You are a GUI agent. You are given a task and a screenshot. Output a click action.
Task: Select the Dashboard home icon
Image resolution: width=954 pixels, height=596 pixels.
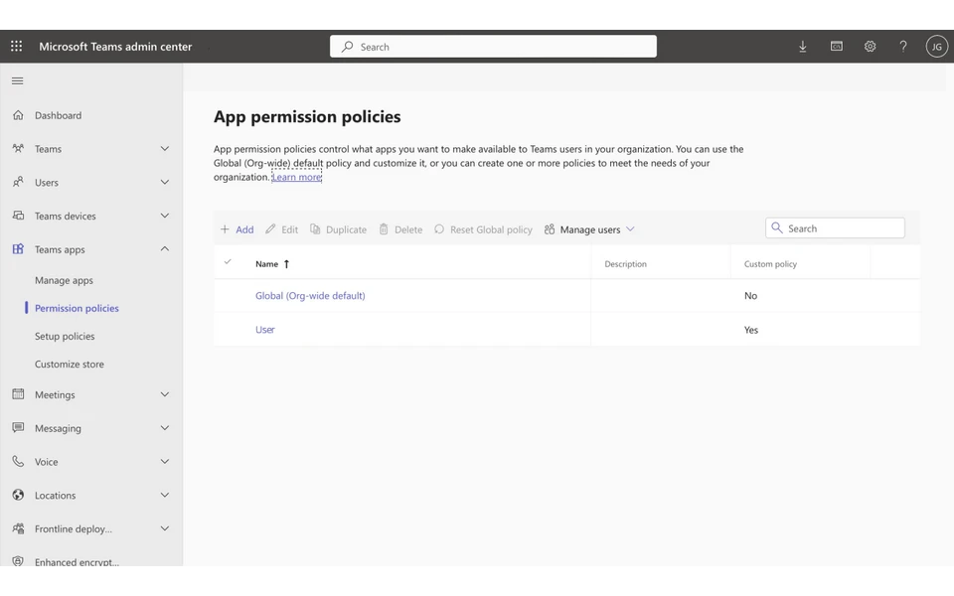point(17,114)
